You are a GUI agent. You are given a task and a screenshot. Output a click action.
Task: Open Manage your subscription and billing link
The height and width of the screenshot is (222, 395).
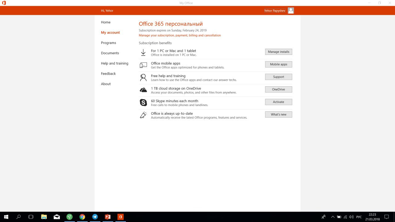pyautogui.click(x=180, y=35)
